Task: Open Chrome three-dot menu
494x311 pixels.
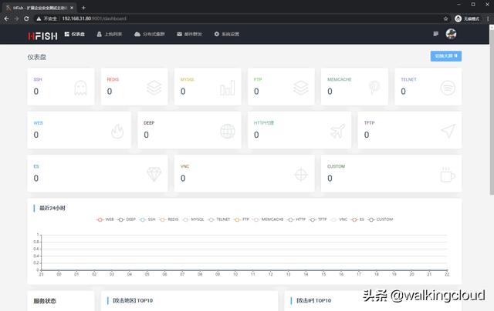Action: click(488, 18)
